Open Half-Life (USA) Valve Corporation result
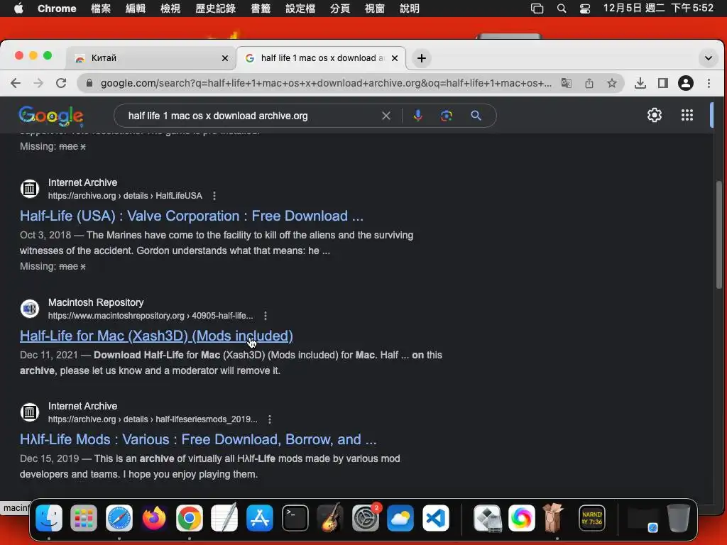The image size is (727, 545). coord(192,216)
